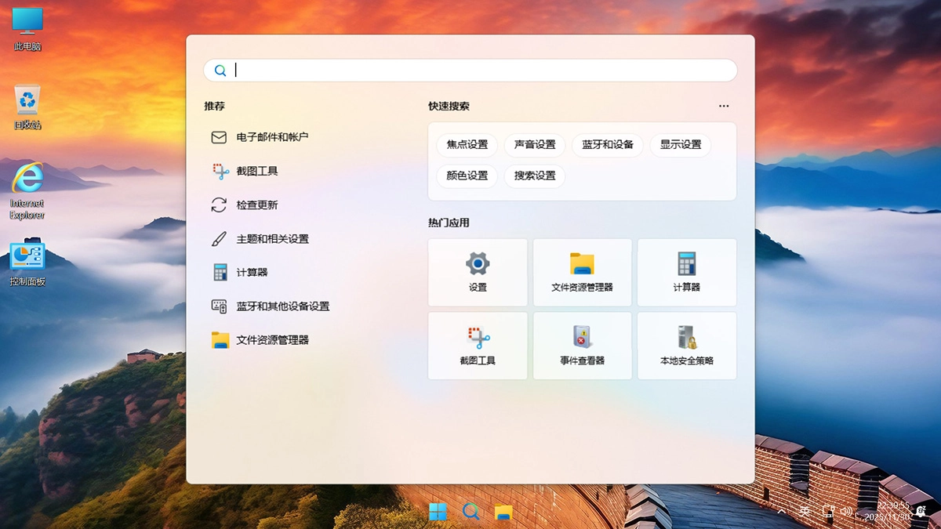The height and width of the screenshot is (529, 941).
Task: Open 文件资源管理器 from 热门应用
Action: coord(582,272)
